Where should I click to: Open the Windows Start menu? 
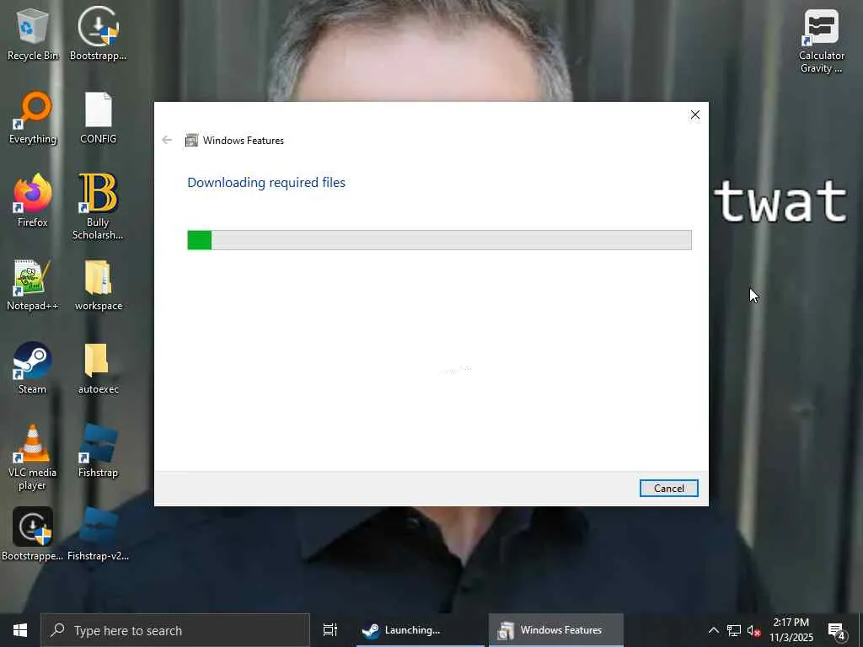click(20, 630)
